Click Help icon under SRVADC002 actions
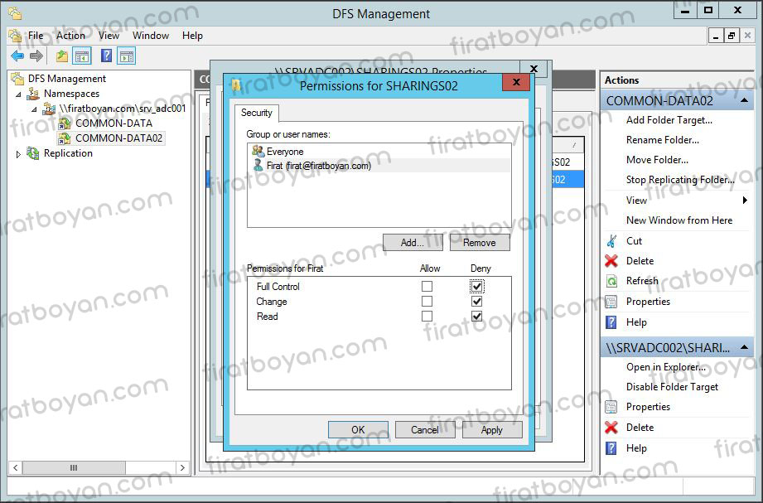Viewport: 763px width, 503px height. (x=611, y=448)
